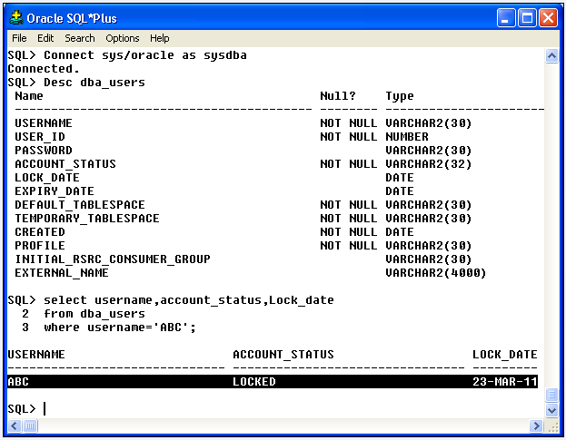Click the vertical scrollbar thumb
Screen dimensions: 566x440
pyautogui.click(x=551, y=396)
